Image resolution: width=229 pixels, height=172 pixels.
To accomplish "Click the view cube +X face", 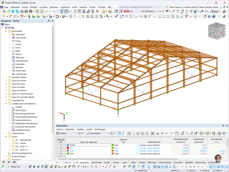I will [221, 32].
